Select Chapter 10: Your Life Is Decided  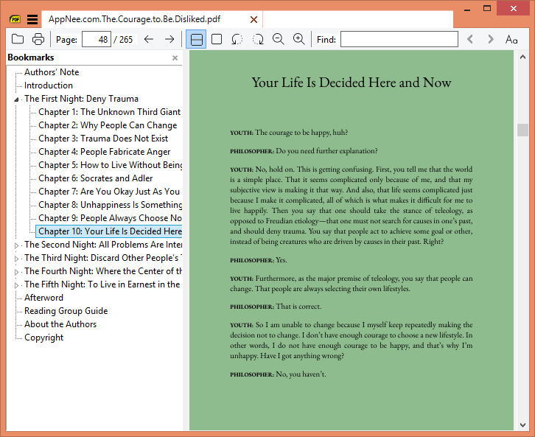[x=109, y=231]
